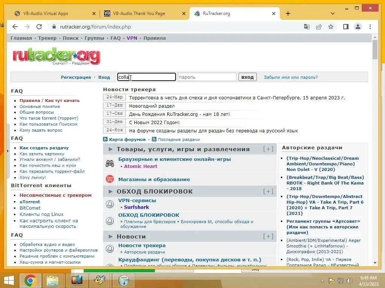Open the uTorrent client link
Viewport: 385px width, 288px height.
click(30, 201)
